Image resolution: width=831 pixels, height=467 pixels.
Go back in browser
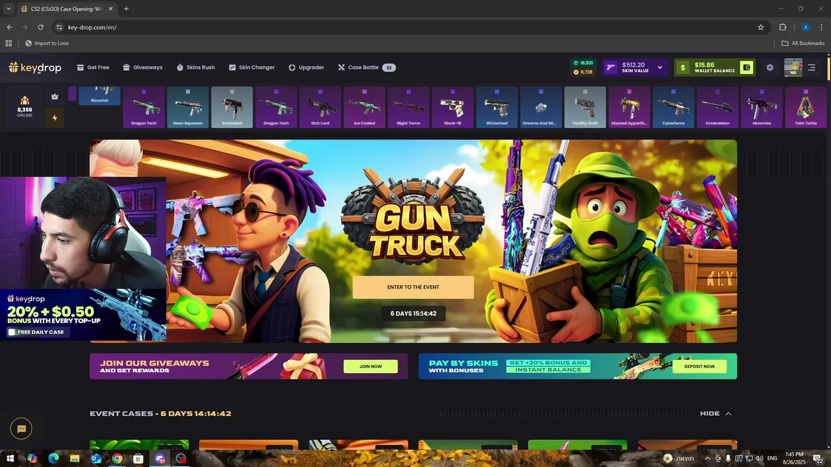pos(9,27)
